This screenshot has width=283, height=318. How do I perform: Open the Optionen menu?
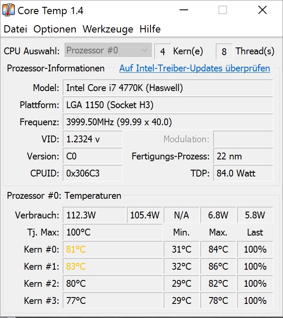click(x=55, y=29)
